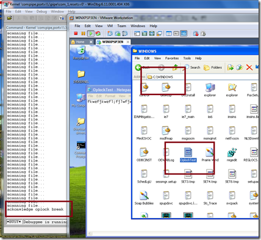Select the Soap Bubbles bitmap file
Image resolution: width=261 pixels, height=240 pixels.
pyautogui.click(x=144, y=198)
